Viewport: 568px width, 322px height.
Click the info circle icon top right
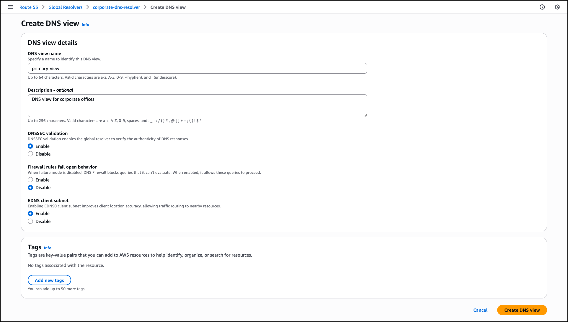click(x=542, y=7)
